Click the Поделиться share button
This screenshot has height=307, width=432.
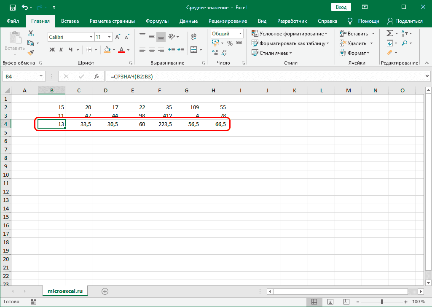click(x=405, y=21)
